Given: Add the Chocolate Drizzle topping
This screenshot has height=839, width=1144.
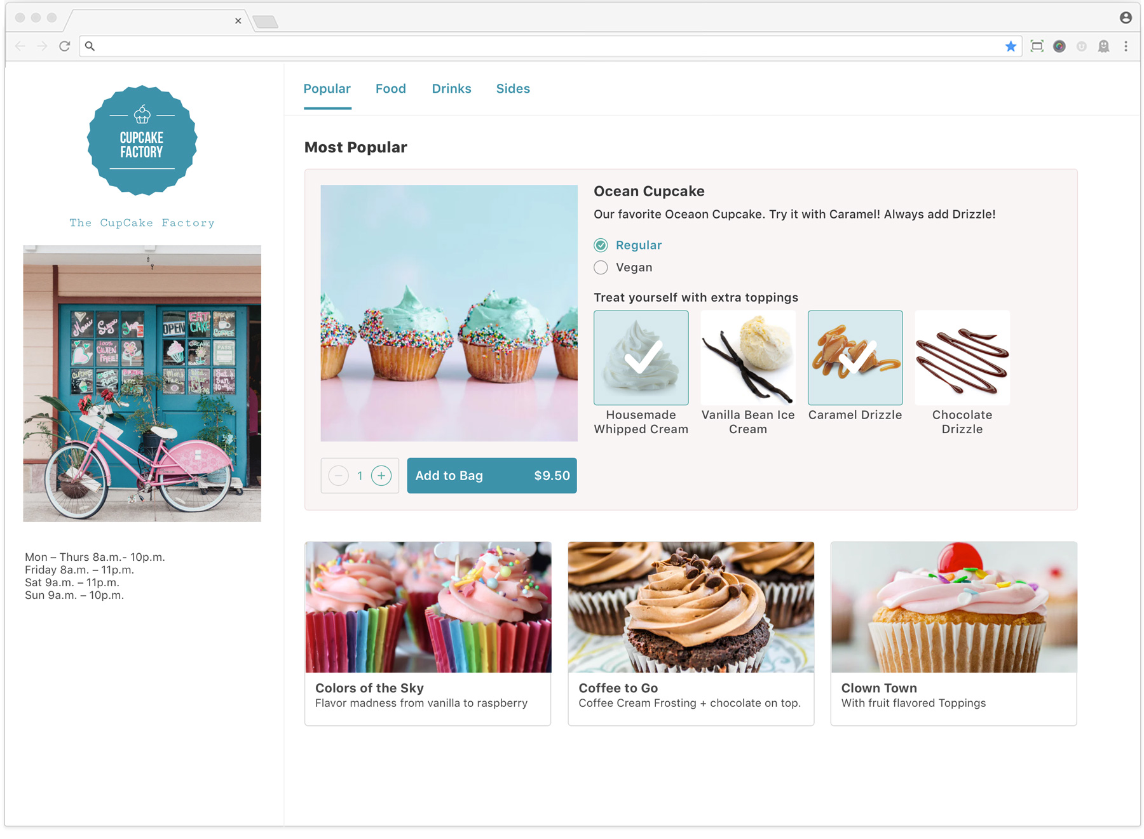Looking at the screenshot, I should point(962,358).
